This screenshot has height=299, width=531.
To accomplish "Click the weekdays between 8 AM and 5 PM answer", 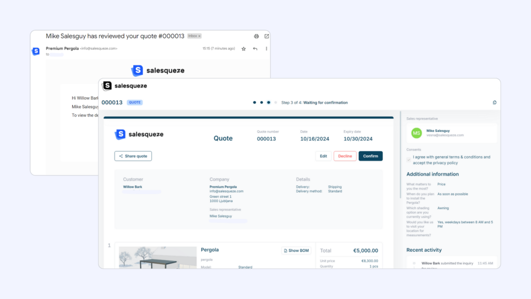I will click(465, 224).
